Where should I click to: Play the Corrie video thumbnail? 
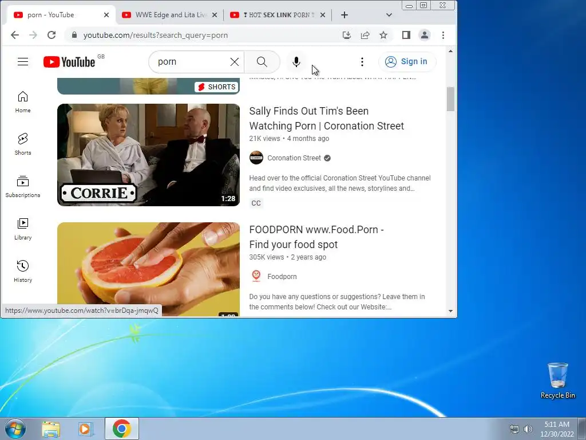coord(148,155)
